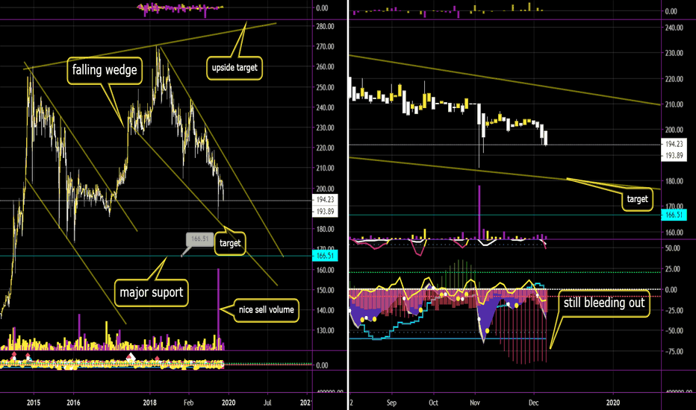Image resolution: width=696 pixels, height=410 pixels.
Task: Click the 260.00 label on left price axis
Action: (326, 67)
